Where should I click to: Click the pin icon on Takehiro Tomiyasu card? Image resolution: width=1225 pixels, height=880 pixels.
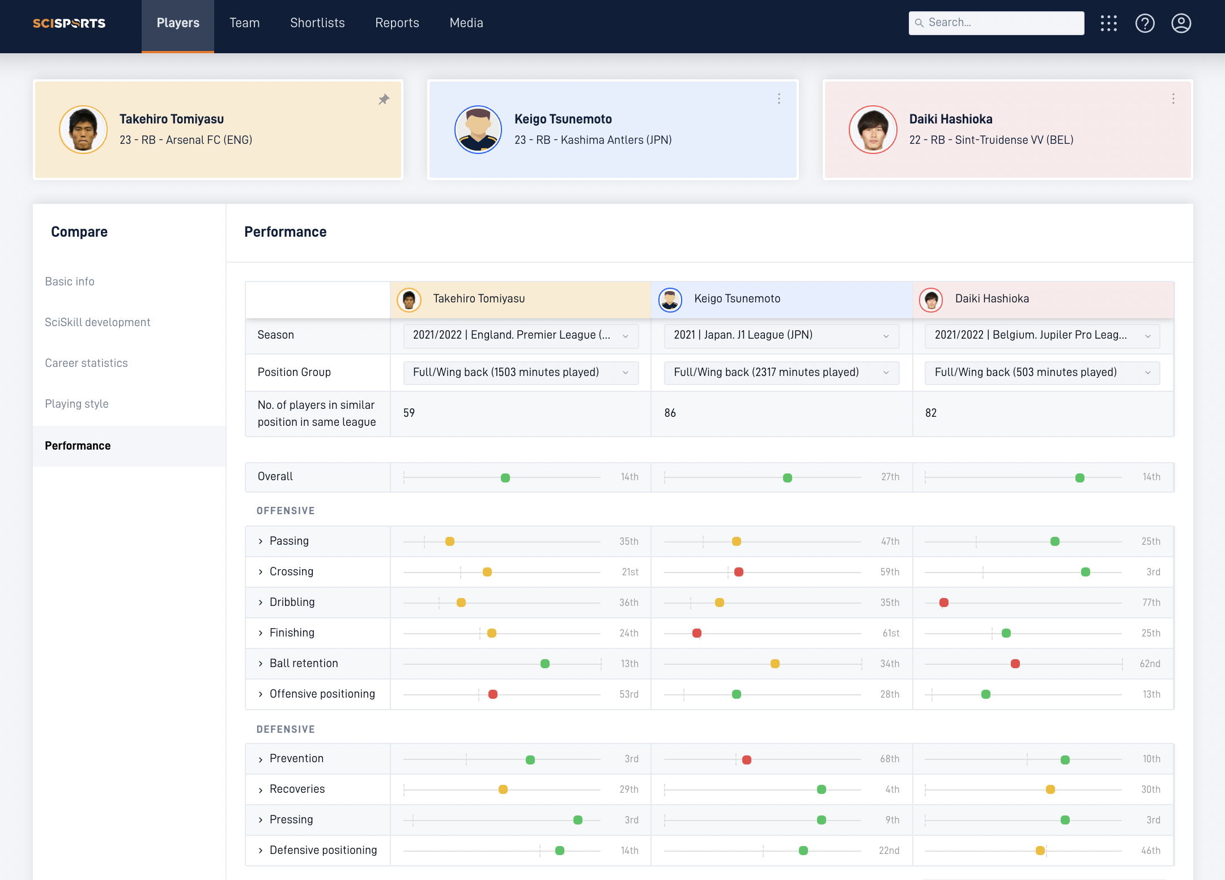pyautogui.click(x=384, y=100)
